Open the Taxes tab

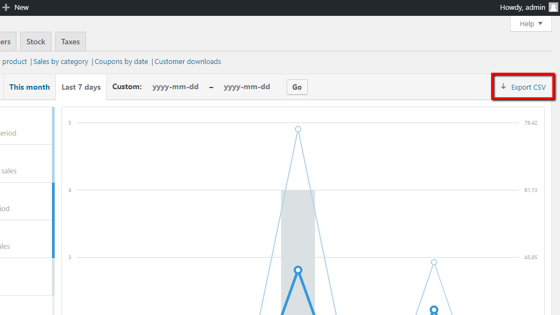pos(70,41)
